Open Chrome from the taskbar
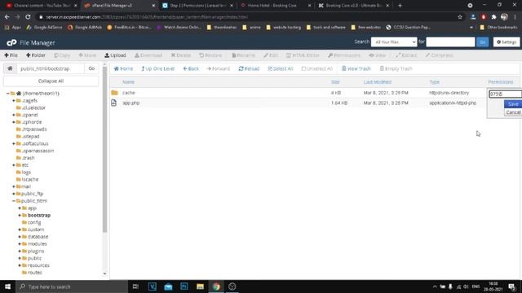The width and height of the screenshot is (522, 293). click(x=216, y=286)
